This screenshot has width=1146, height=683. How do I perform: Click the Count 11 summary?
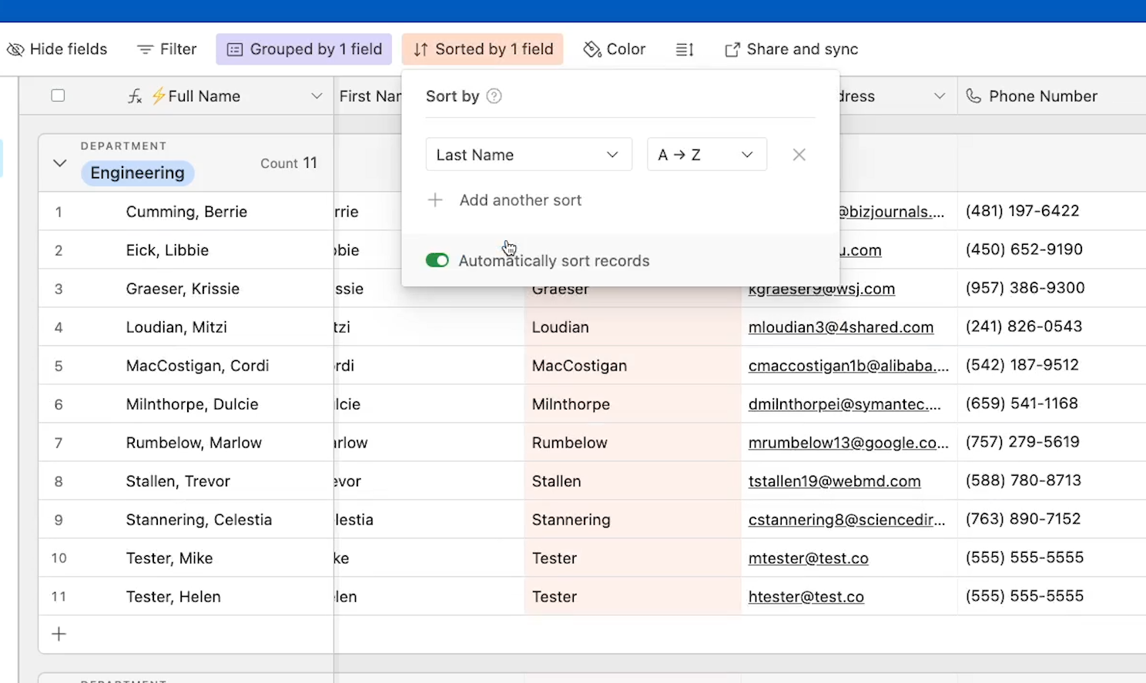tap(289, 163)
